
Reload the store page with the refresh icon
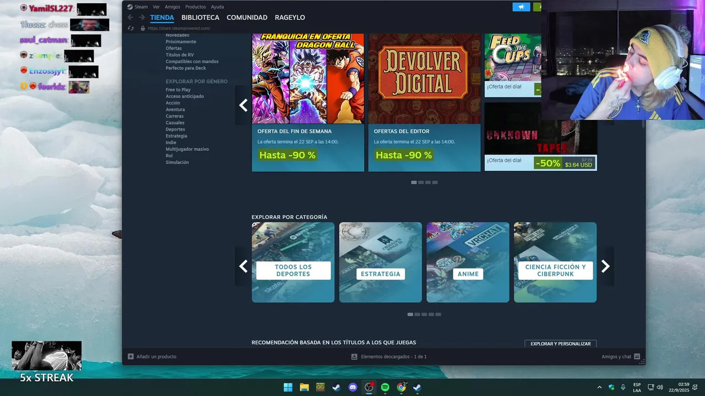(x=131, y=28)
